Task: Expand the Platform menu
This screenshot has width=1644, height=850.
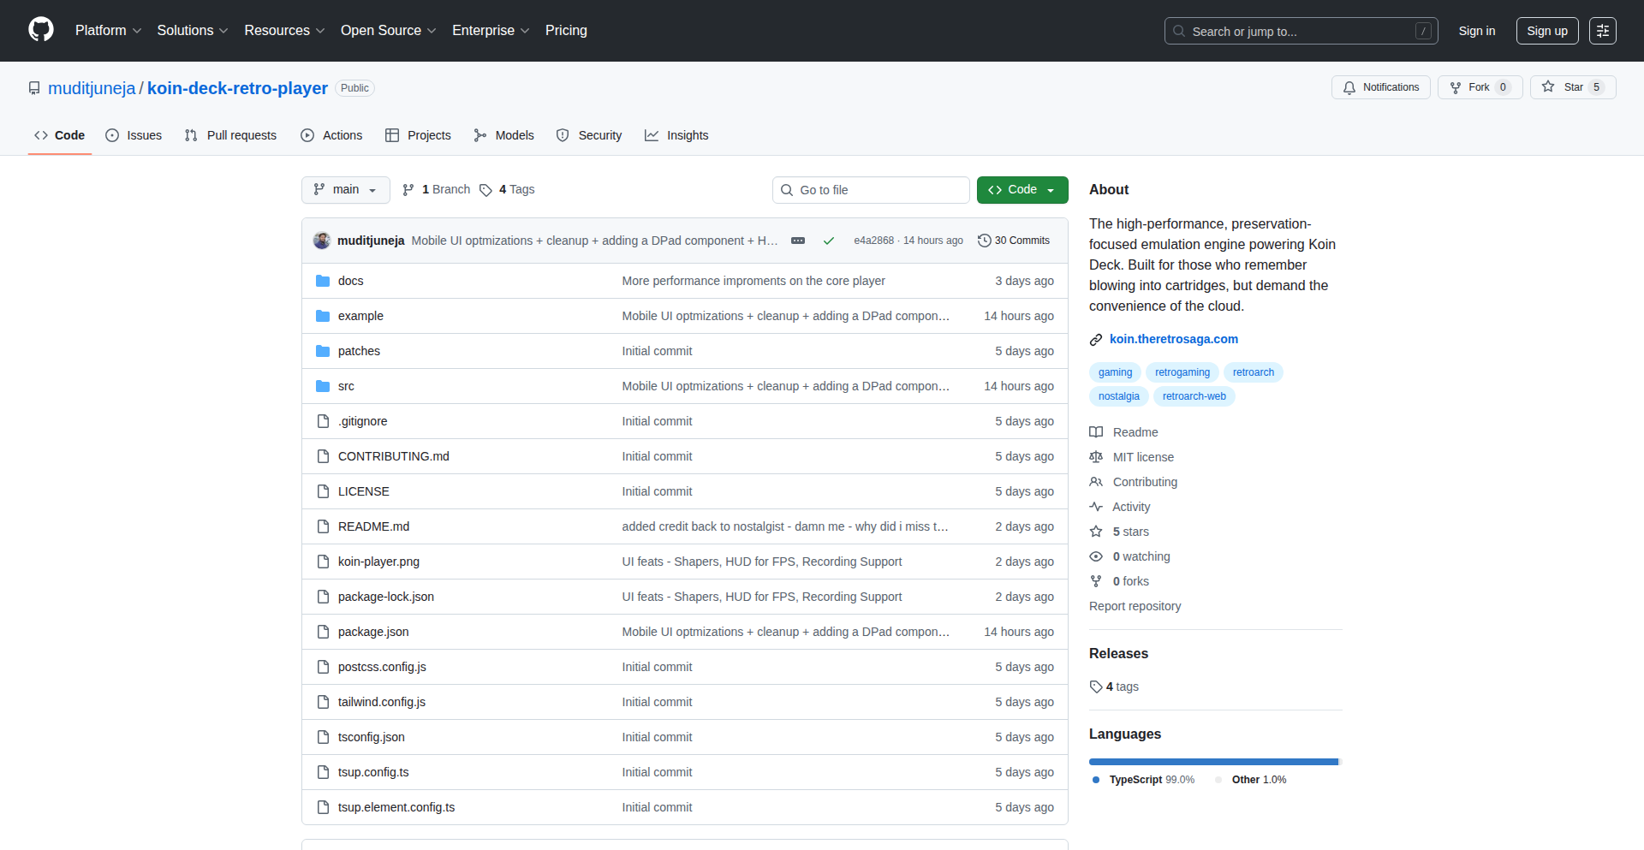Action: [108, 31]
